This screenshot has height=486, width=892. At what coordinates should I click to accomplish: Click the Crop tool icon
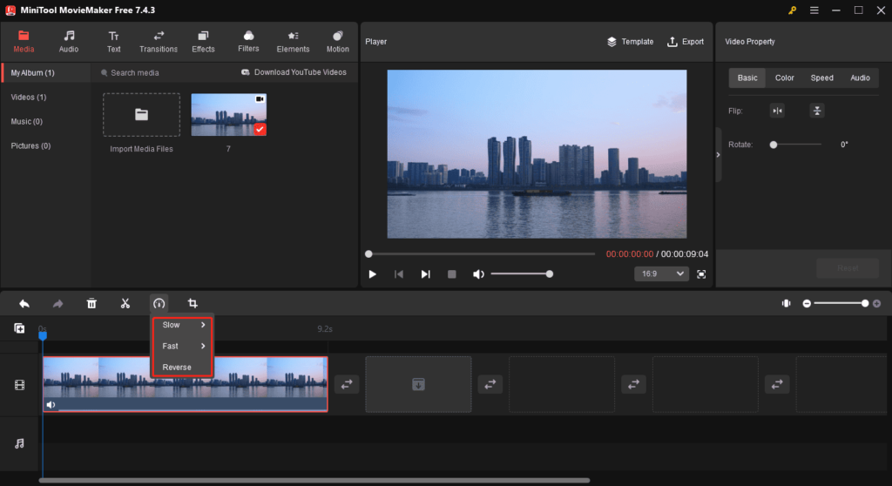click(x=193, y=303)
